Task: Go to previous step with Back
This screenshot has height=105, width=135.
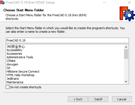Action: point(78,99)
